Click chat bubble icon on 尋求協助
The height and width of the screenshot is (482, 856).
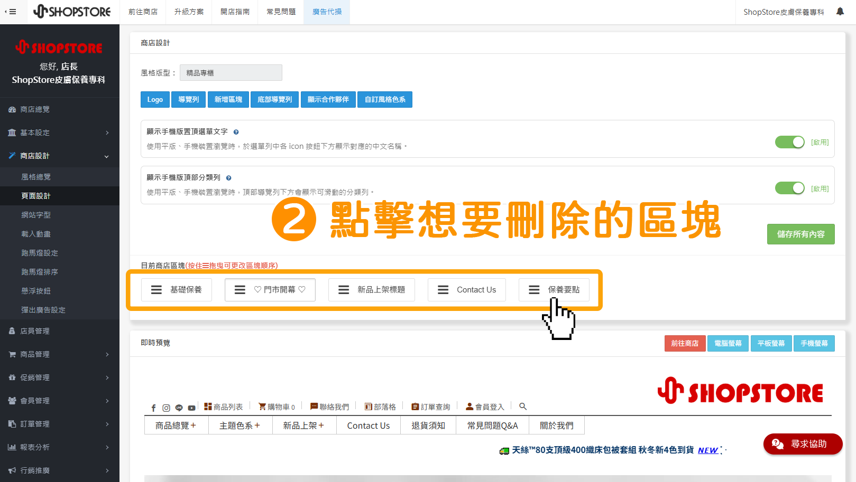point(777,444)
